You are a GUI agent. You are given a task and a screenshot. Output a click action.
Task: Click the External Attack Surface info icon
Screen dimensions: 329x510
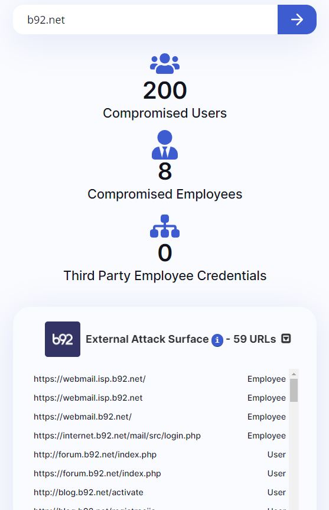(x=217, y=340)
